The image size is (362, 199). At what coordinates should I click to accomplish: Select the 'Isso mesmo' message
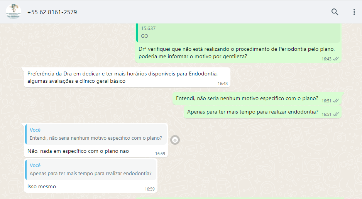42,187
